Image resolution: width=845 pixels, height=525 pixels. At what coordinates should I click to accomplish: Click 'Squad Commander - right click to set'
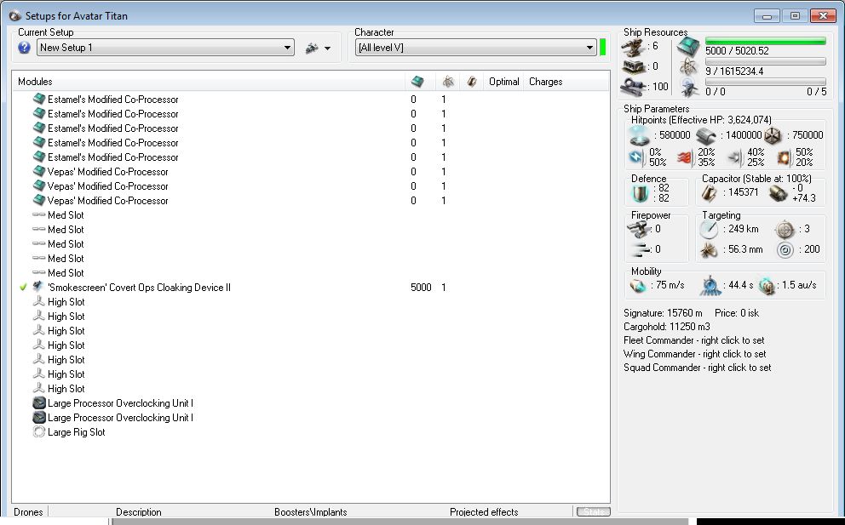pos(698,368)
